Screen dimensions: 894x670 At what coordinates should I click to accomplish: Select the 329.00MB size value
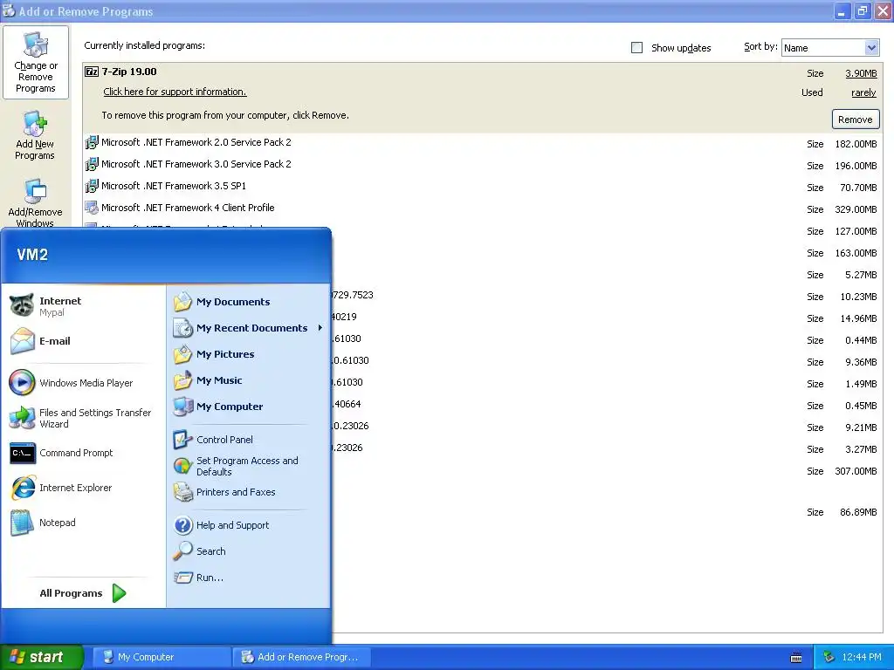click(856, 209)
